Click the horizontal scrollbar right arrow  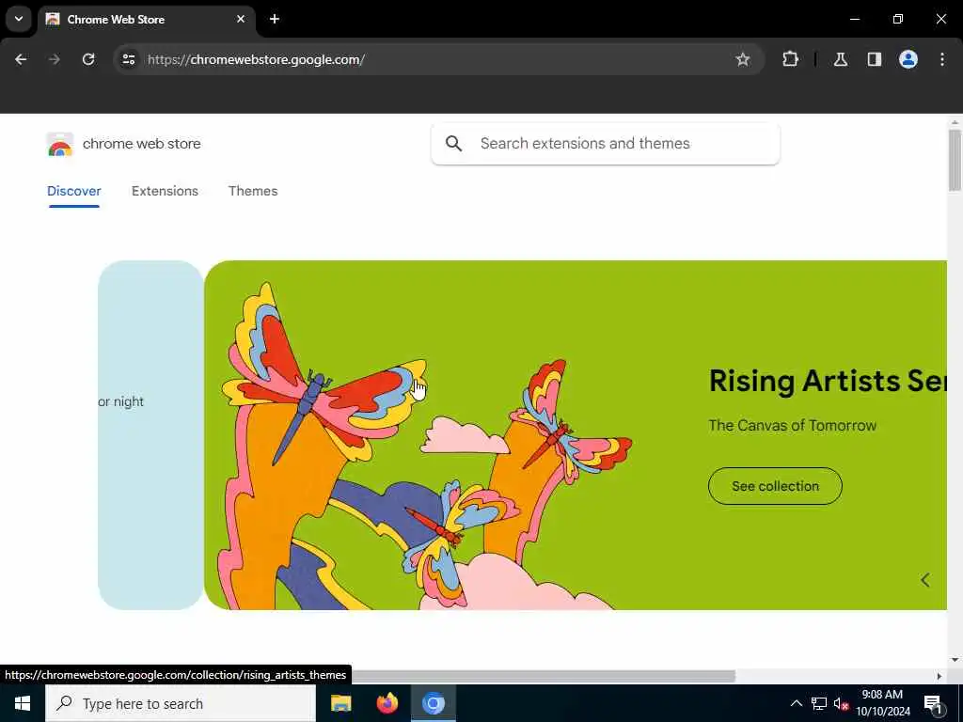[x=939, y=676]
